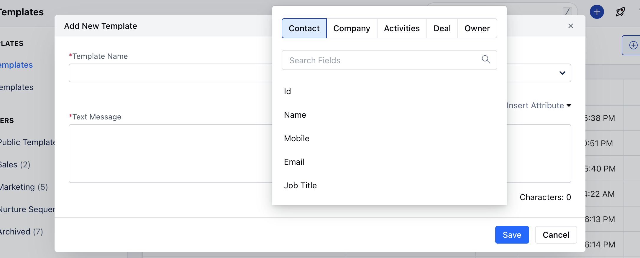
Task: Click the blue plus icon in header
Action: click(597, 12)
